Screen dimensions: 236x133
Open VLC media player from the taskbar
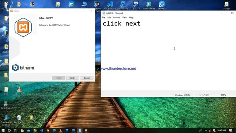pyautogui.click(x=60, y=130)
